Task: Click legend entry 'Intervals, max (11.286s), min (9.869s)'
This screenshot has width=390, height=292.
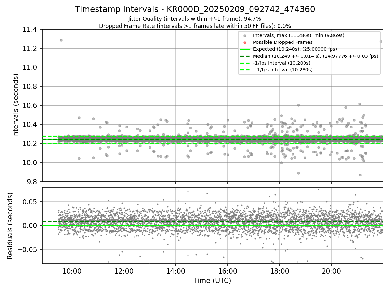Action: tap(299, 35)
